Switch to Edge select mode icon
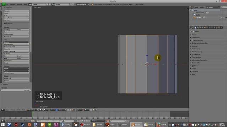The height and width of the screenshot is (127, 227). (70, 110)
